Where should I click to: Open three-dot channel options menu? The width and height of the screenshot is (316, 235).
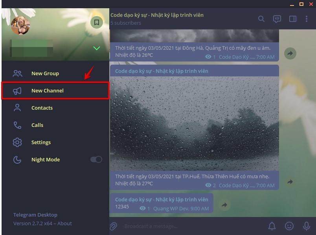[x=306, y=19]
